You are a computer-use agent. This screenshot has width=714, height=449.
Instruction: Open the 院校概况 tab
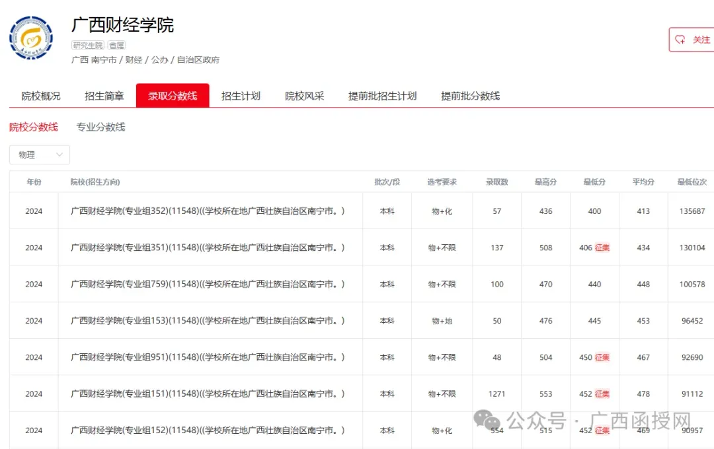(x=40, y=96)
